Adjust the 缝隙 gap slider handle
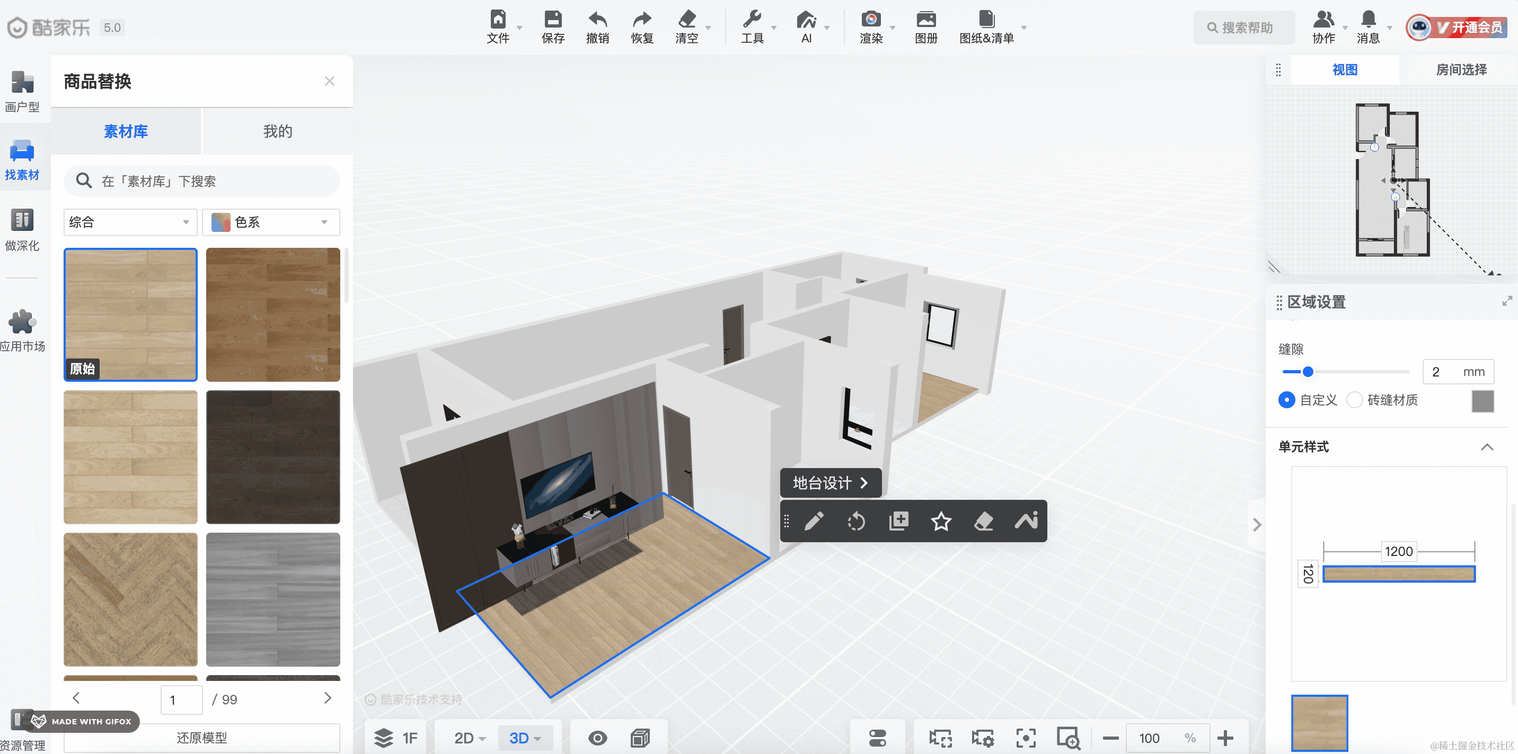 1308,371
